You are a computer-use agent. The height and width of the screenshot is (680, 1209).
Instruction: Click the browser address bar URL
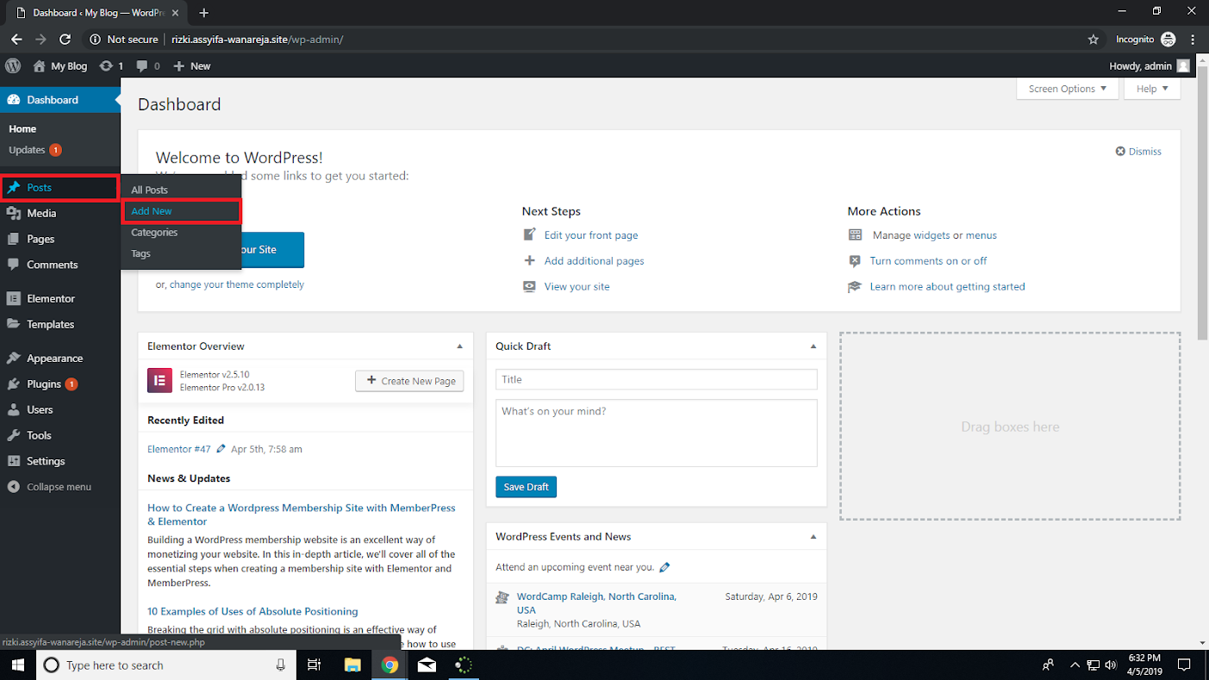tap(257, 40)
